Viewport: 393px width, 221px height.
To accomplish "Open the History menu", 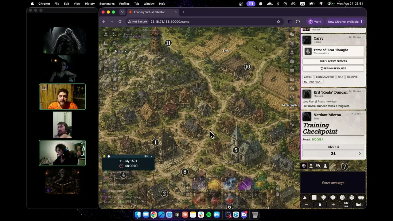I will (x=90, y=4).
